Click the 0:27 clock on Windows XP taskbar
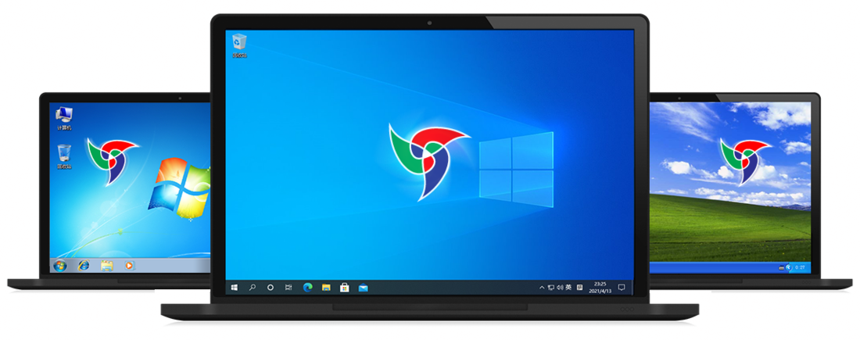This screenshot has width=860, height=340. (801, 267)
